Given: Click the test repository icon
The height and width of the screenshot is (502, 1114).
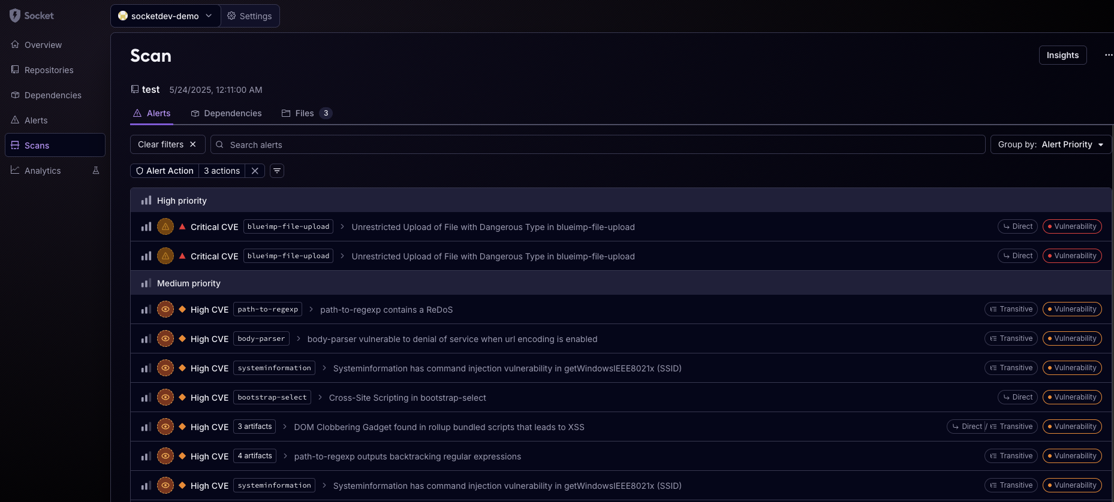Looking at the screenshot, I should 135,89.
